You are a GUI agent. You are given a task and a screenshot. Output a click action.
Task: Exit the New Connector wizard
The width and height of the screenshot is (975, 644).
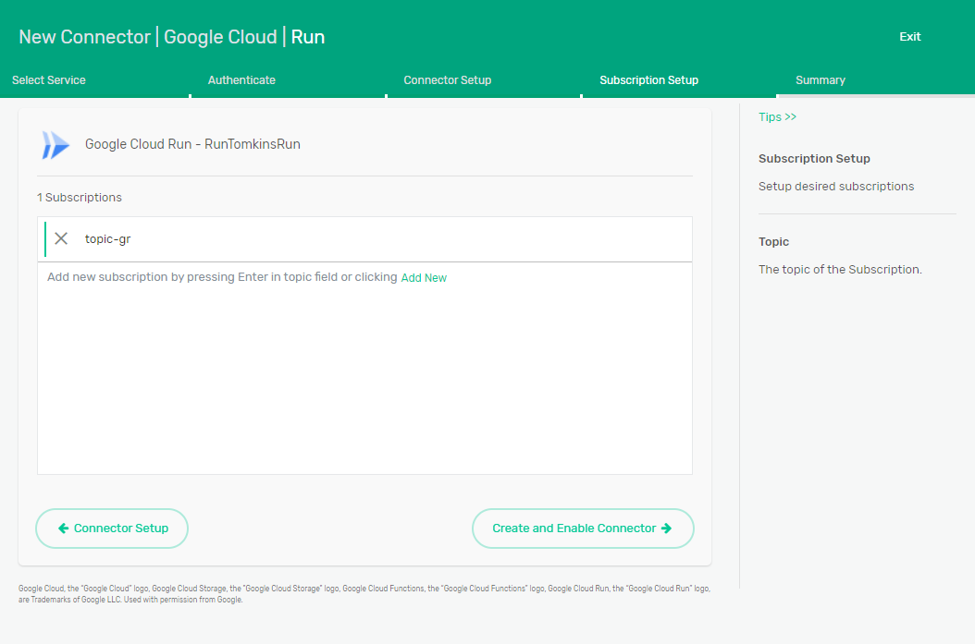click(909, 37)
